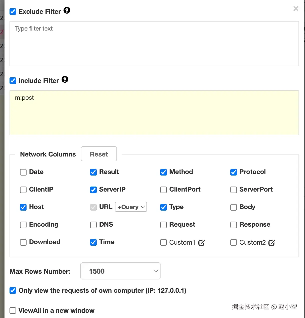Uncheck the Include Filter checkbox
Screen dimensions: 305x318
tap(13, 81)
